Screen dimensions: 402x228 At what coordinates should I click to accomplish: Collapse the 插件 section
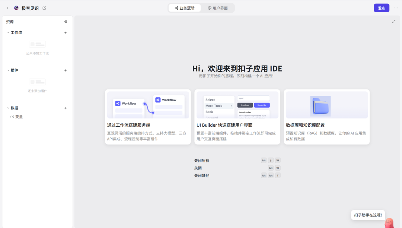click(8, 70)
